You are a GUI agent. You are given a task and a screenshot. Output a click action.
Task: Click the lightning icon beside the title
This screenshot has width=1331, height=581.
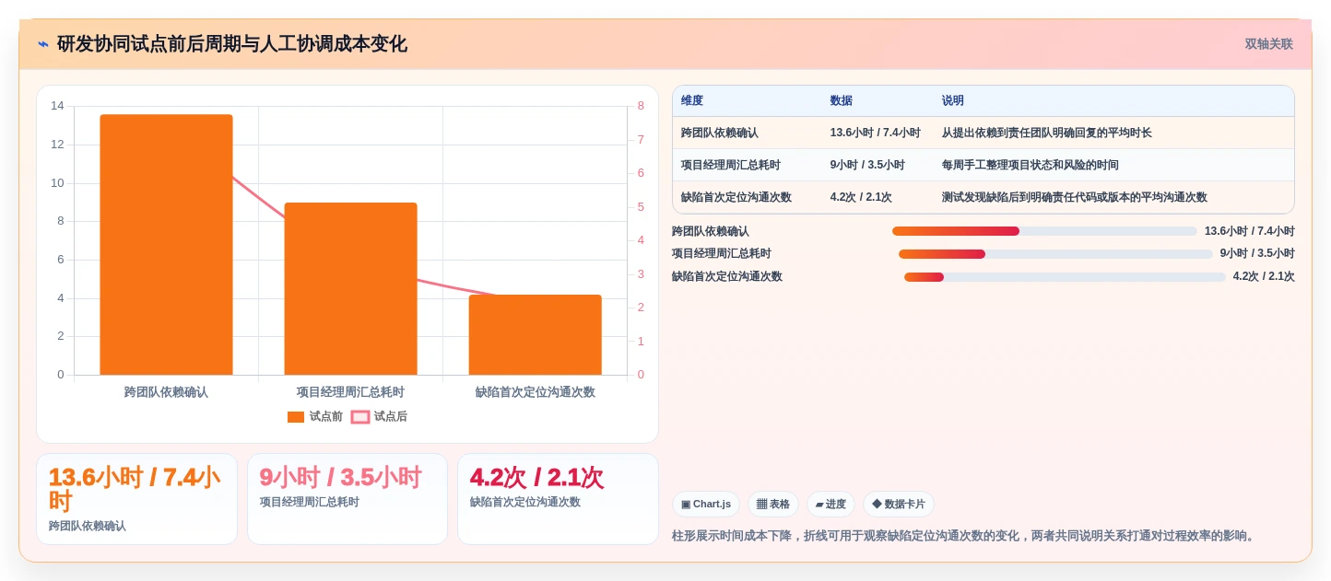click(43, 44)
